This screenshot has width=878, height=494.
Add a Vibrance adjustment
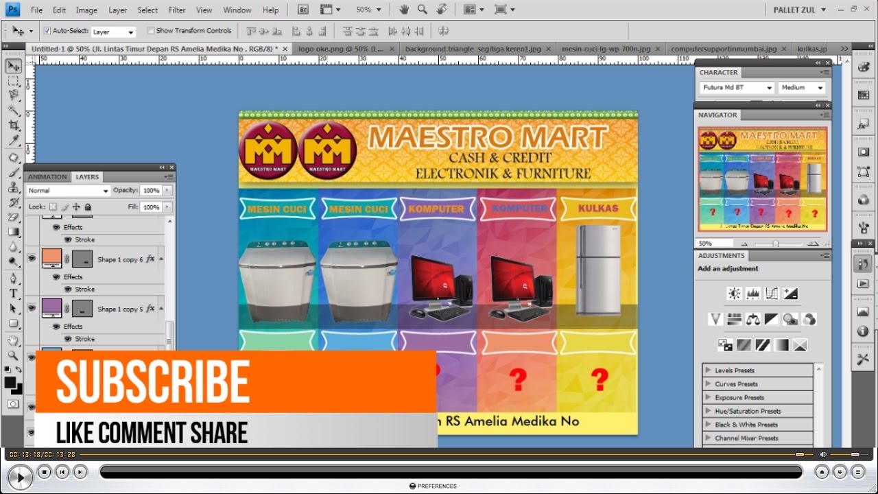point(716,319)
